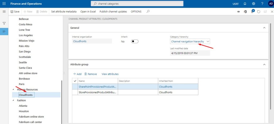Open in Microsoft Office icon
Image resolution: width=274 pixels, height=124 pixels.
[x=245, y=12]
